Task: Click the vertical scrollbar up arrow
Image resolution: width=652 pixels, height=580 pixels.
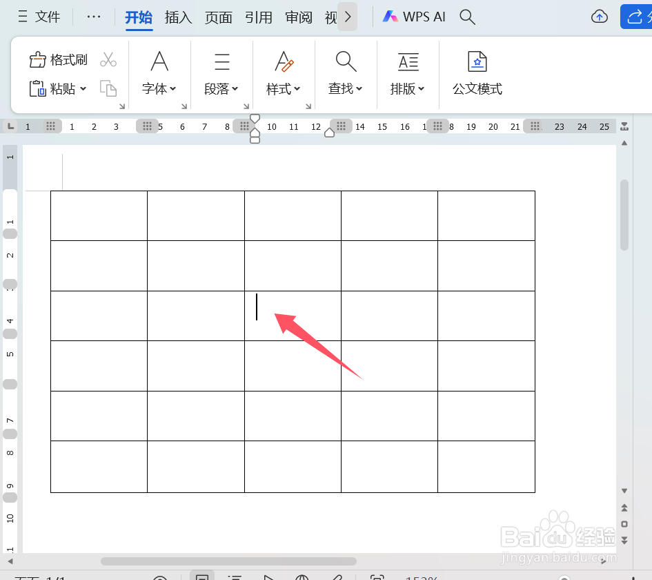Action: [624, 143]
